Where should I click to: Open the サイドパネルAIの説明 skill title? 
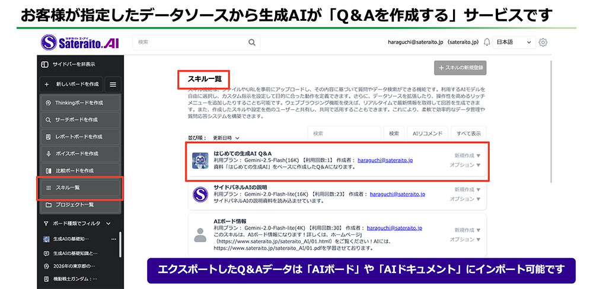click(240, 188)
